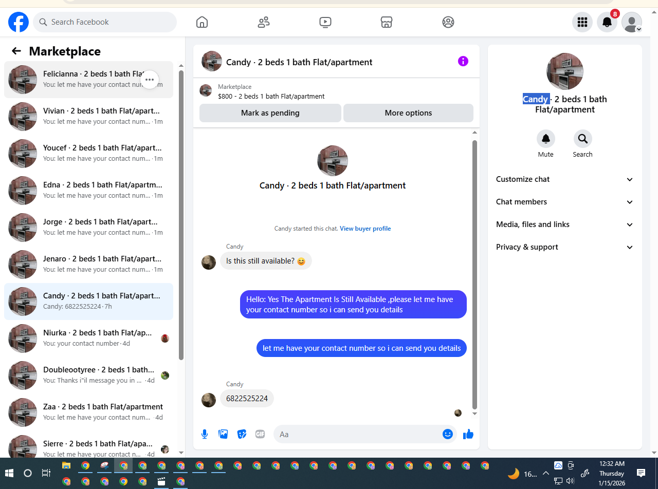Select the Candy conversation in the list
This screenshot has height=489, width=658.
coord(88,302)
